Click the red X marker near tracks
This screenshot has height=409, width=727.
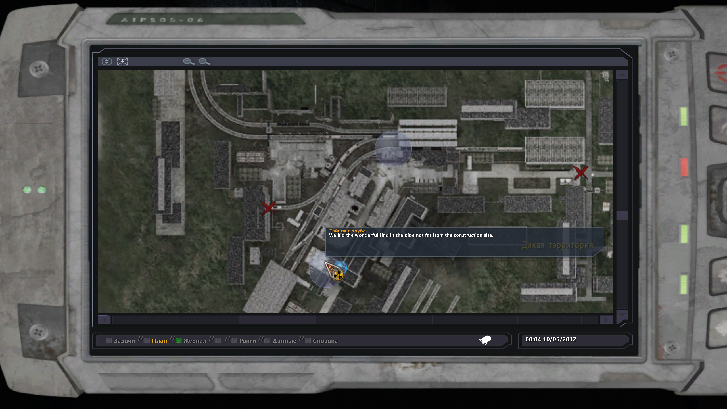click(x=268, y=208)
